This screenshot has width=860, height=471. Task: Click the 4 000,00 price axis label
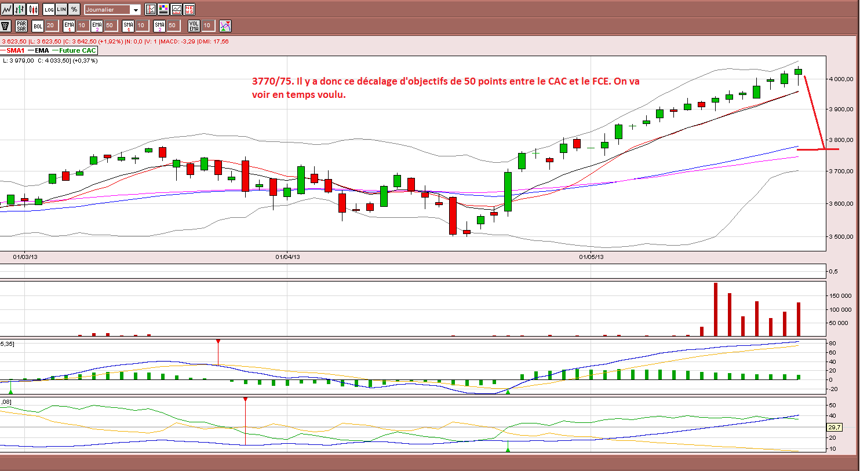pos(840,79)
